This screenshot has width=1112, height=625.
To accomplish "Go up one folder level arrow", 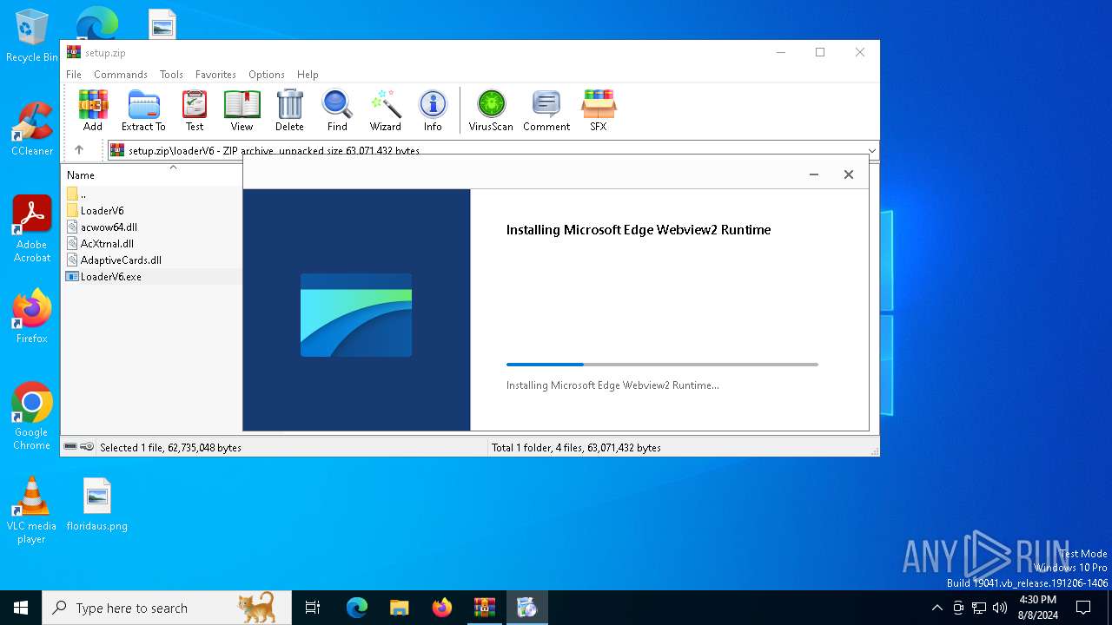I will [79, 150].
